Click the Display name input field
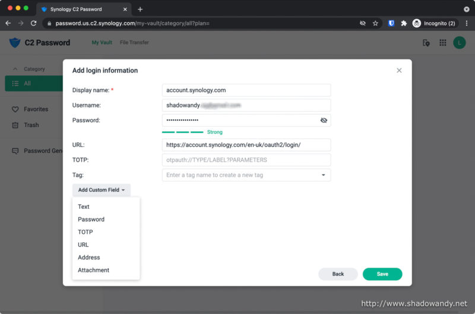The image size is (475, 314). pos(246,90)
